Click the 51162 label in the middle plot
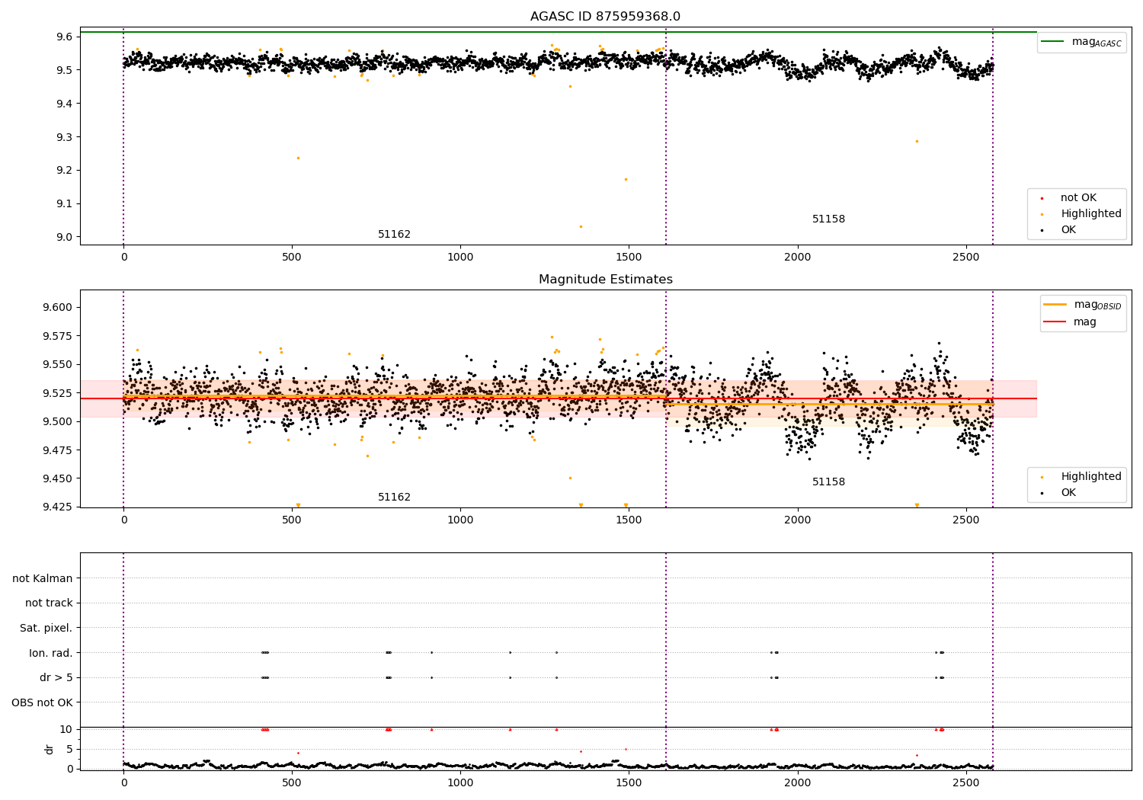Screen dimensions: 1143x800 (x=394, y=498)
